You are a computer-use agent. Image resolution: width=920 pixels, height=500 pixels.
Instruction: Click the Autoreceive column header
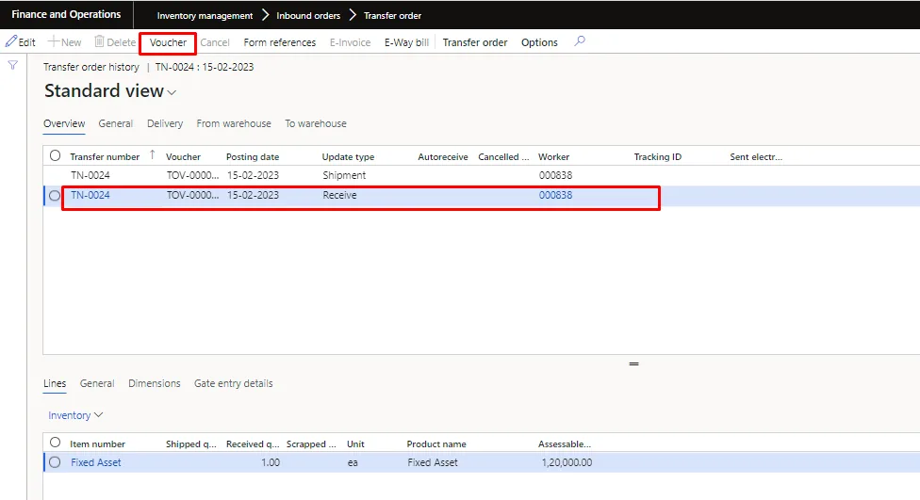(x=443, y=157)
